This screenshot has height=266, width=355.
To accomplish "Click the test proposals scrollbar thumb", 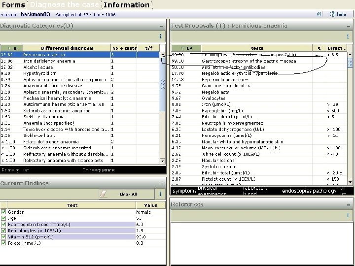I will (350, 62).
